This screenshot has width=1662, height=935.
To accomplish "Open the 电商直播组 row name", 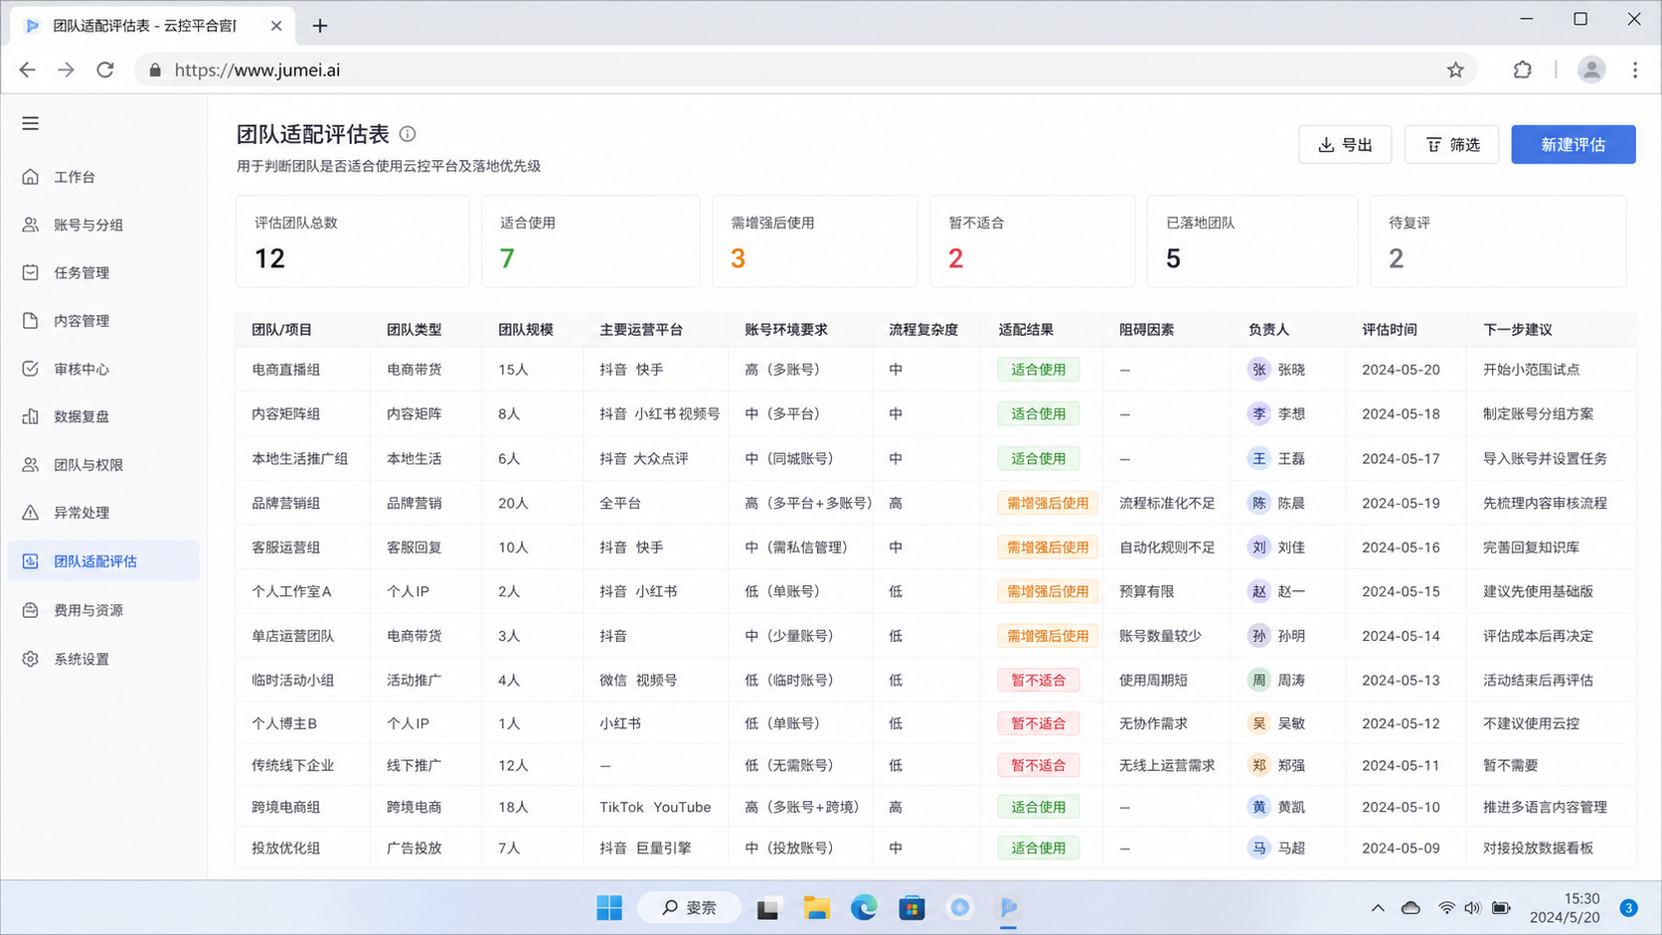I will 286,370.
